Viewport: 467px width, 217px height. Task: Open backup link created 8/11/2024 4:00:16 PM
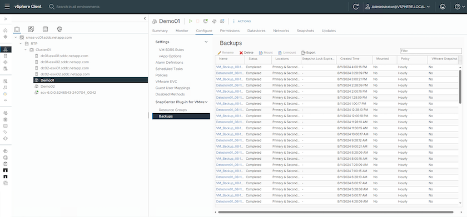click(x=230, y=67)
